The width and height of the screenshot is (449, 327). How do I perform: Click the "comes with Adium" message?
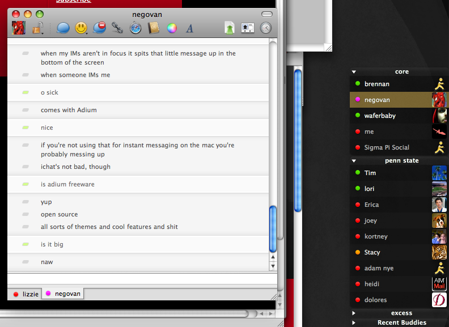click(69, 110)
